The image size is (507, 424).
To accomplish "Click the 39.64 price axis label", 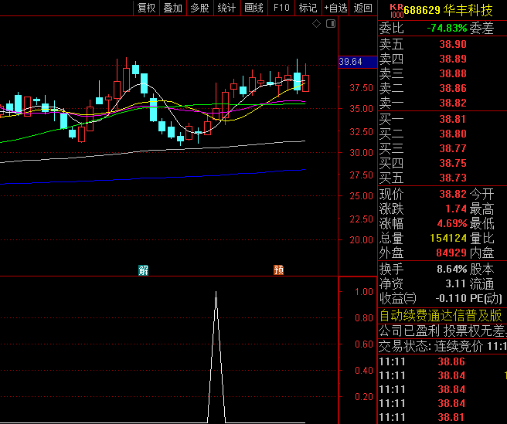I will point(358,62).
